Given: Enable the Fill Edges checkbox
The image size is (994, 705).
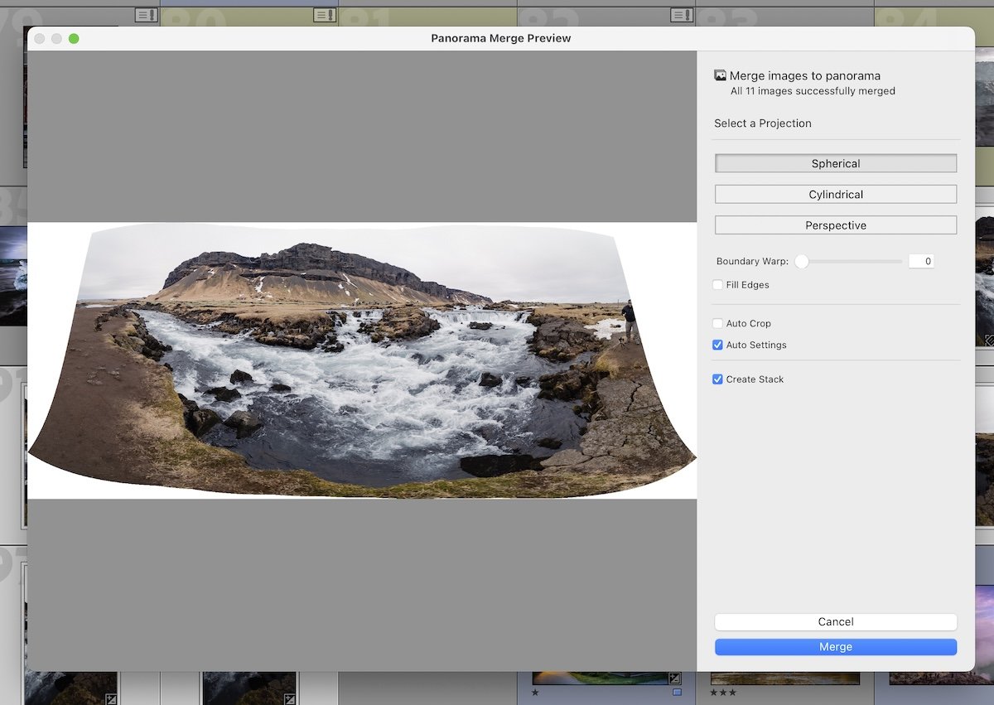Looking at the screenshot, I should click(x=717, y=284).
